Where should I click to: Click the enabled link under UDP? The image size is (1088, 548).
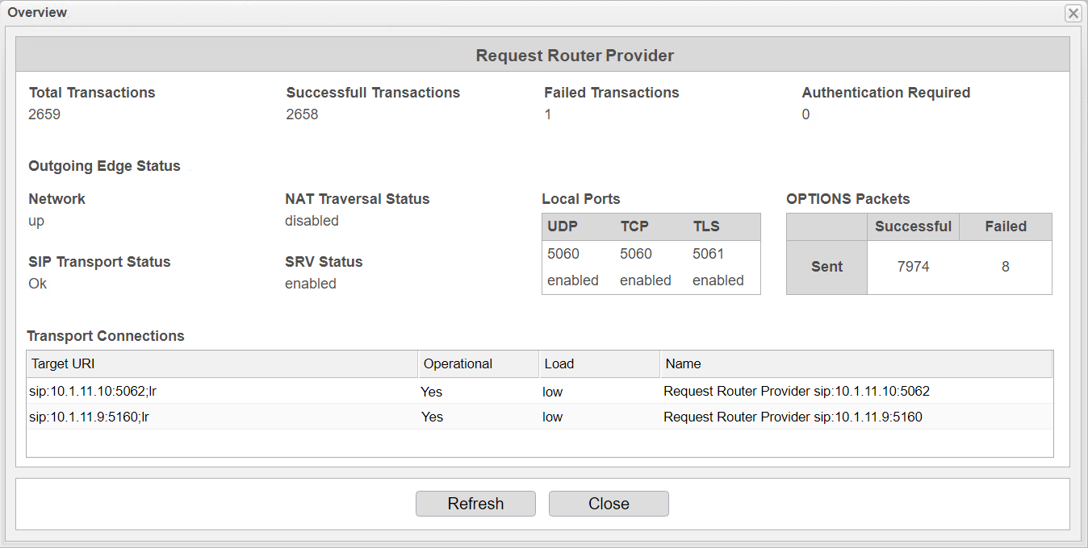pos(573,280)
